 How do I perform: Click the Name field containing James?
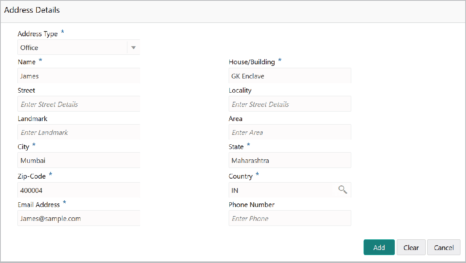[79, 76]
